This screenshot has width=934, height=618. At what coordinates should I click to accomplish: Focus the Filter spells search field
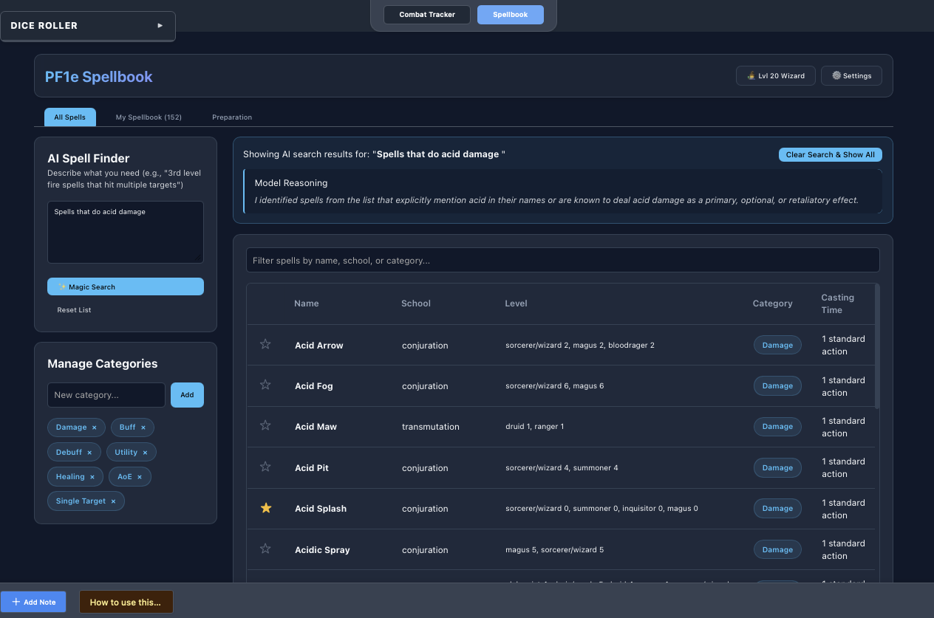562,260
